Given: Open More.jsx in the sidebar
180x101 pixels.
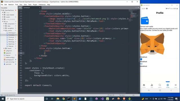Looking at the screenshot, I should point(11,40).
